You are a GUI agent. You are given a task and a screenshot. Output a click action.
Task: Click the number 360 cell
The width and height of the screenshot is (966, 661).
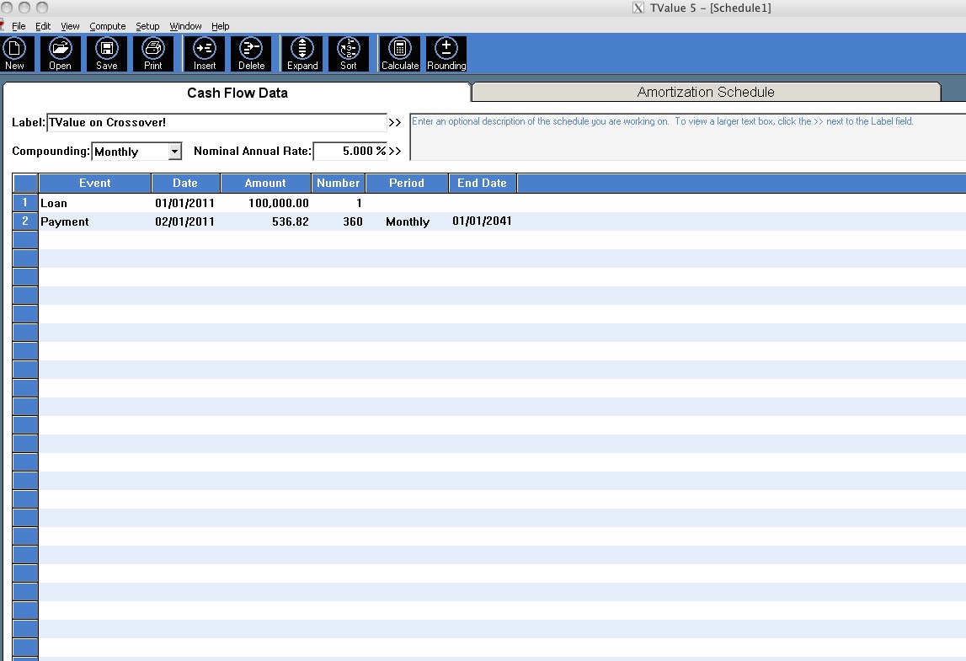(339, 221)
